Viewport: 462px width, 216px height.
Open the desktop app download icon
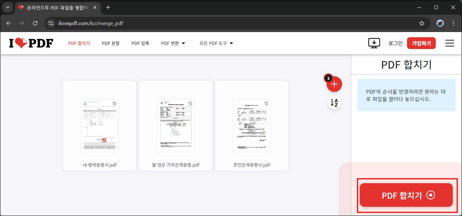pos(374,43)
